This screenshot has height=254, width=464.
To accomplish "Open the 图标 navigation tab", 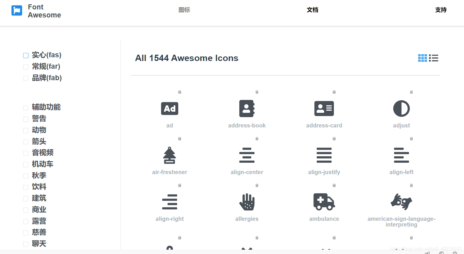I will tap(184, 10).
